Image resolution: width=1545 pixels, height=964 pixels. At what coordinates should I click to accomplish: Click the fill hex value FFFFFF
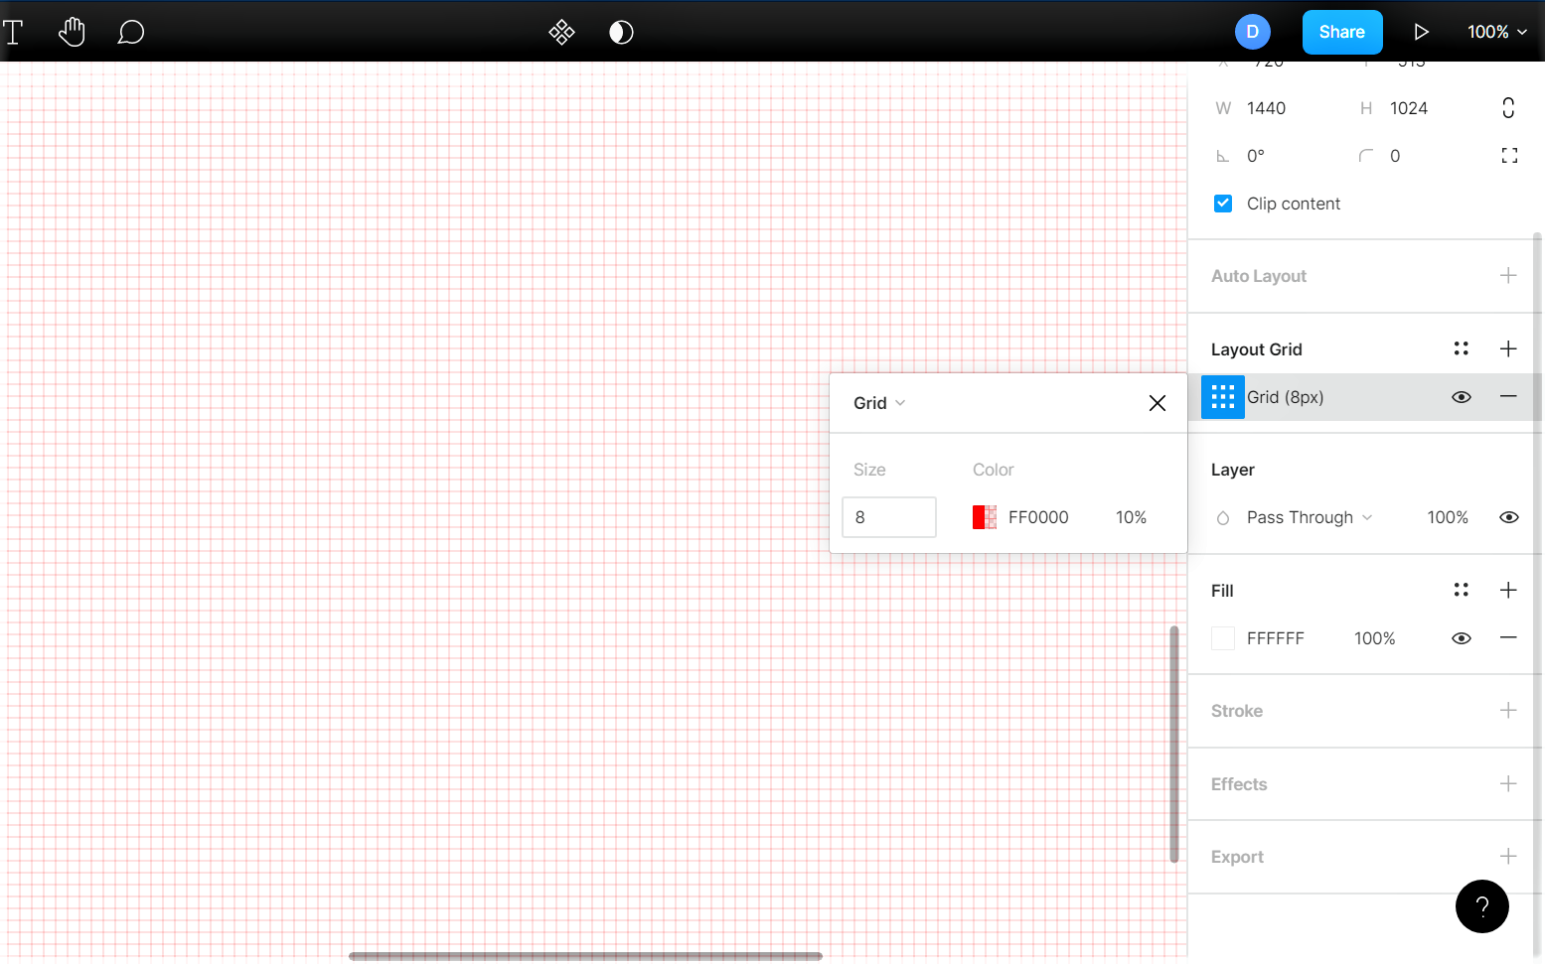[1276, 638]
